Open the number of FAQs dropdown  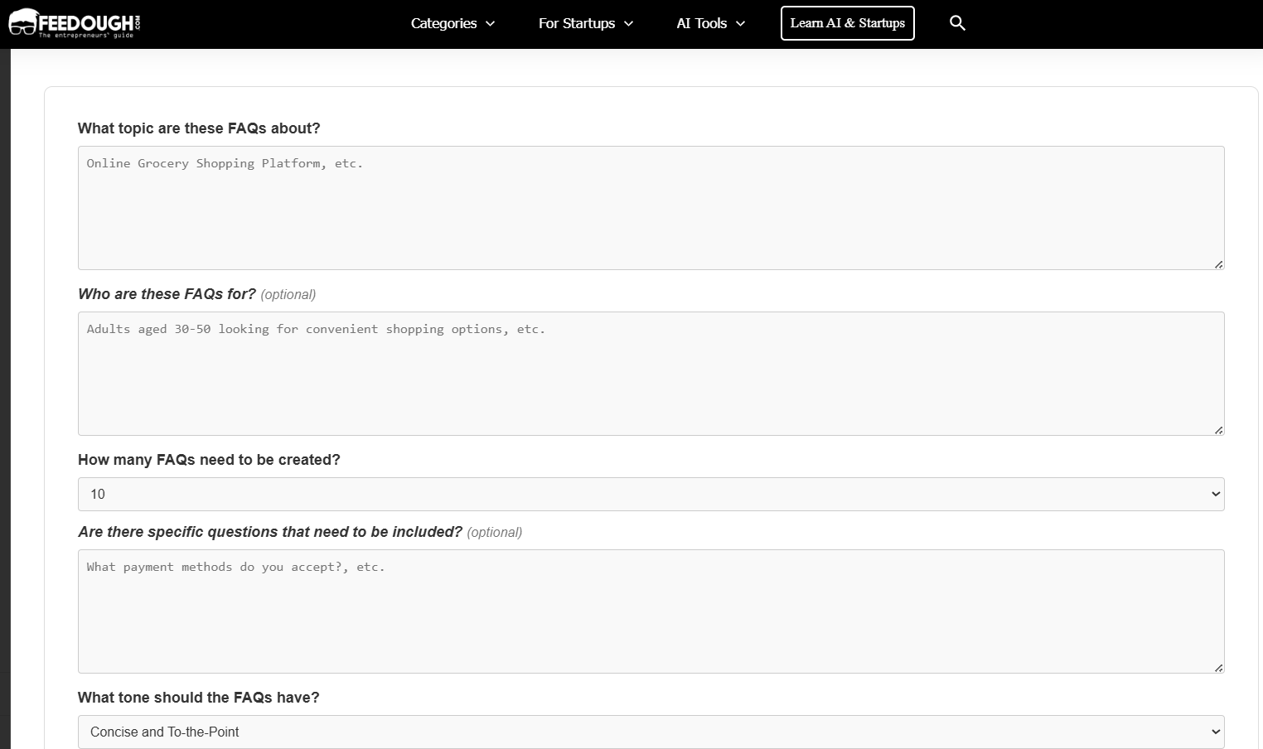pyautogui.click(x=651, y=494)
